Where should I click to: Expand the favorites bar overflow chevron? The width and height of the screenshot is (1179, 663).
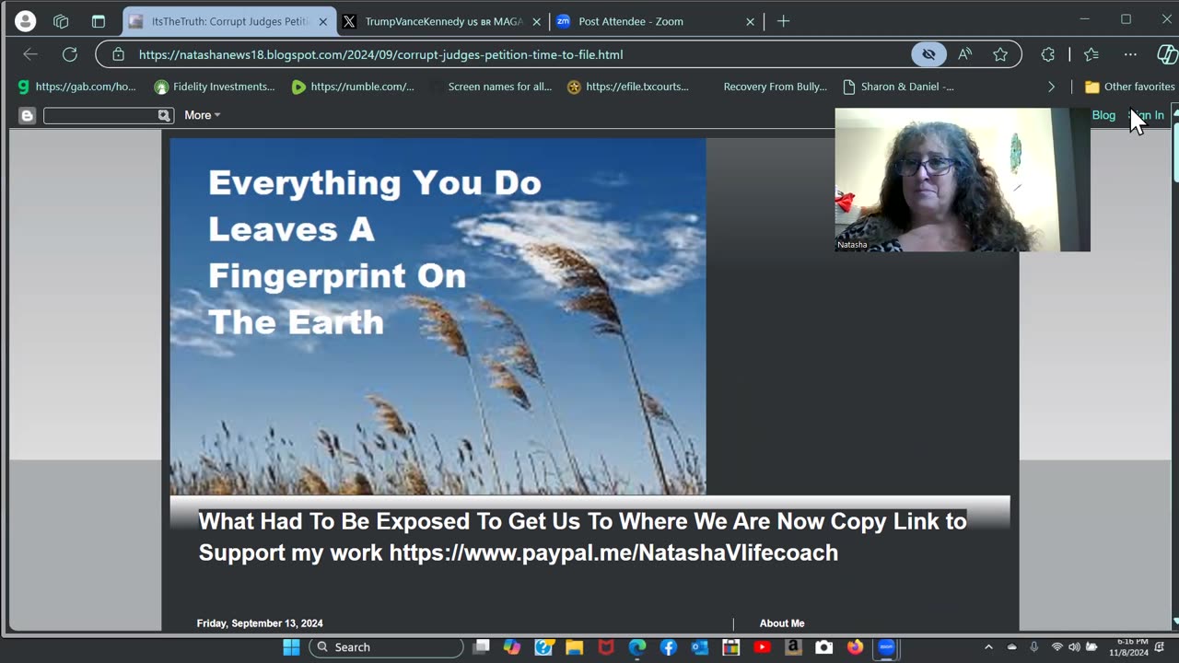(1051, 87)
